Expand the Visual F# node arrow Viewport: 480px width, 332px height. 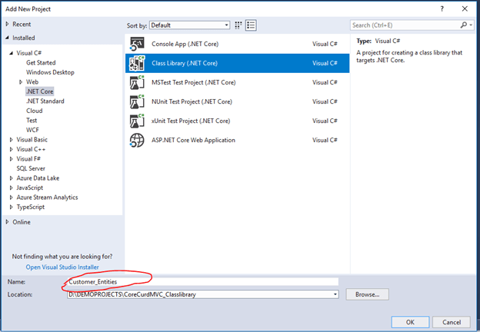[x=12, y=159]
